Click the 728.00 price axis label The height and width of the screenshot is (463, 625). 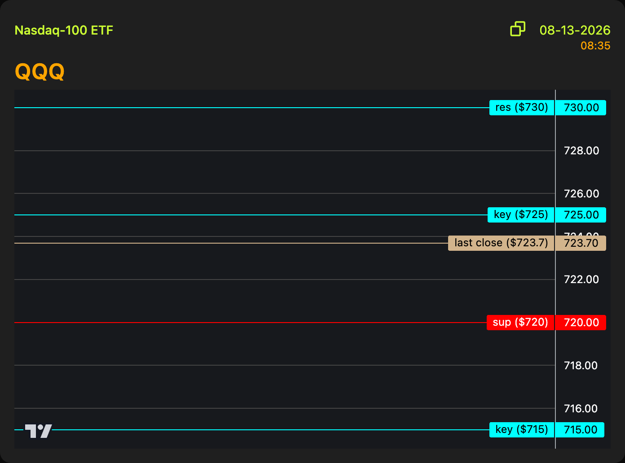581,151
